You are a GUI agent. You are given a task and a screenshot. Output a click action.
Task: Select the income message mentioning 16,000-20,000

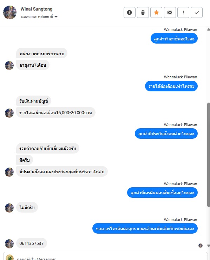coord(56,112)
